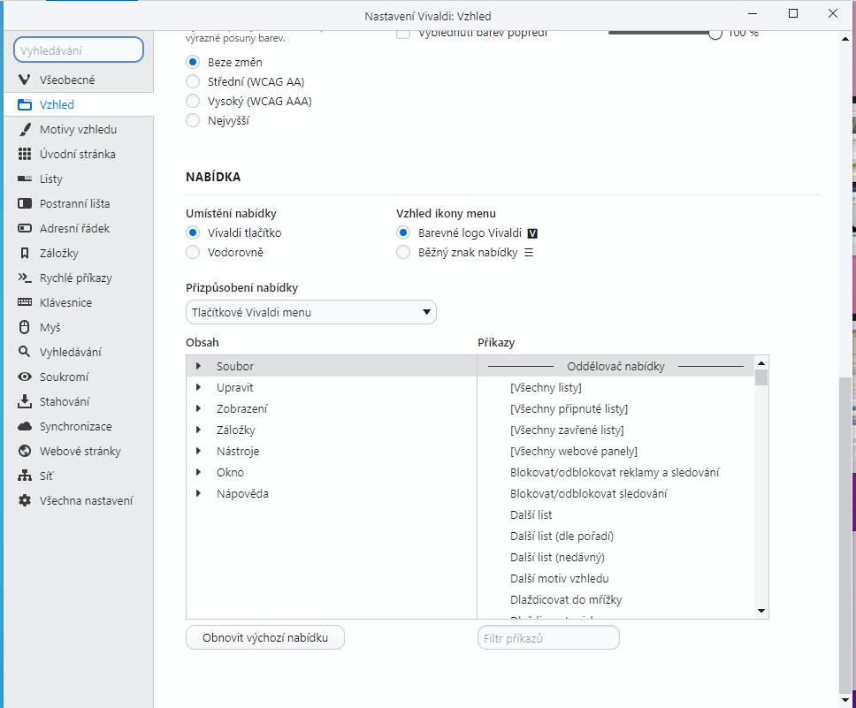The height and width of the screenshot is (708, 856).
Task: Click the gear icon for Všechna nastavení
Action: (25, 500)
